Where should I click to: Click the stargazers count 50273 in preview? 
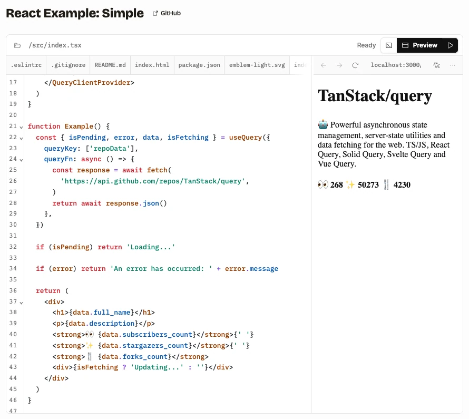(368, 185)
